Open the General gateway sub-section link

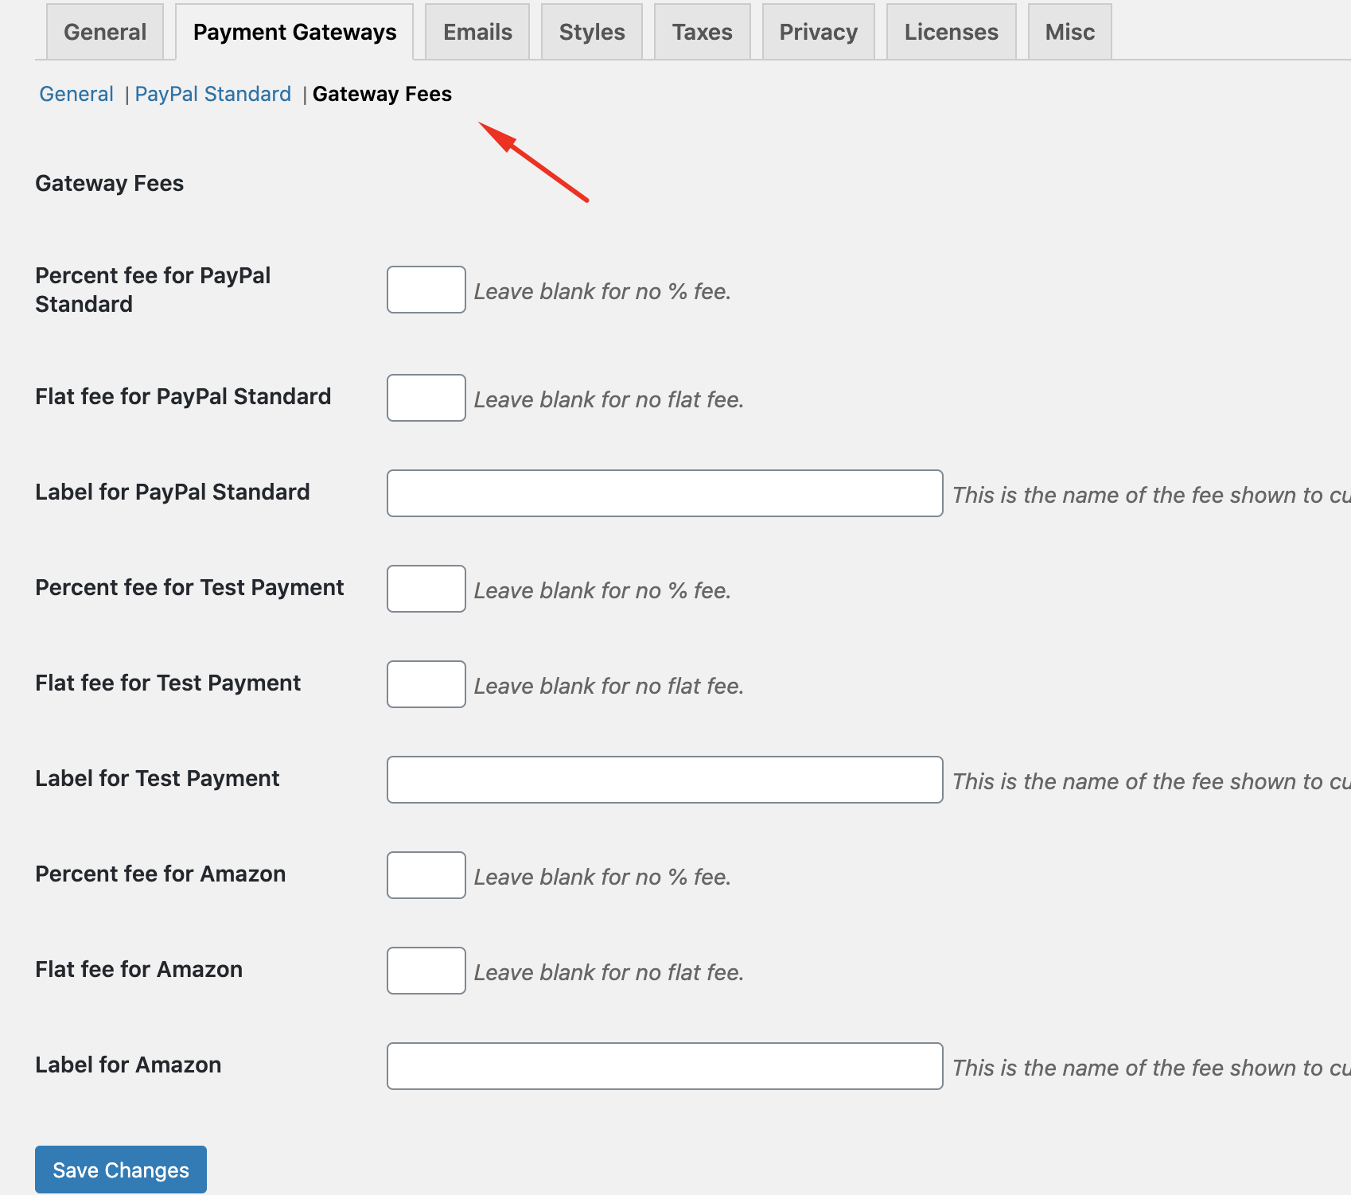[x=76, y=94]
